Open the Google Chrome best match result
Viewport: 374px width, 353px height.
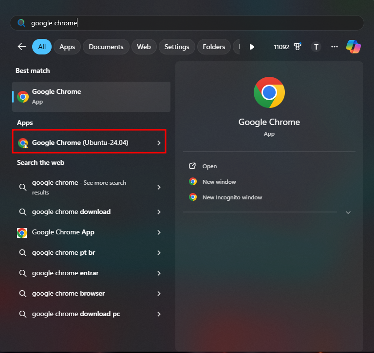(92, 97)
